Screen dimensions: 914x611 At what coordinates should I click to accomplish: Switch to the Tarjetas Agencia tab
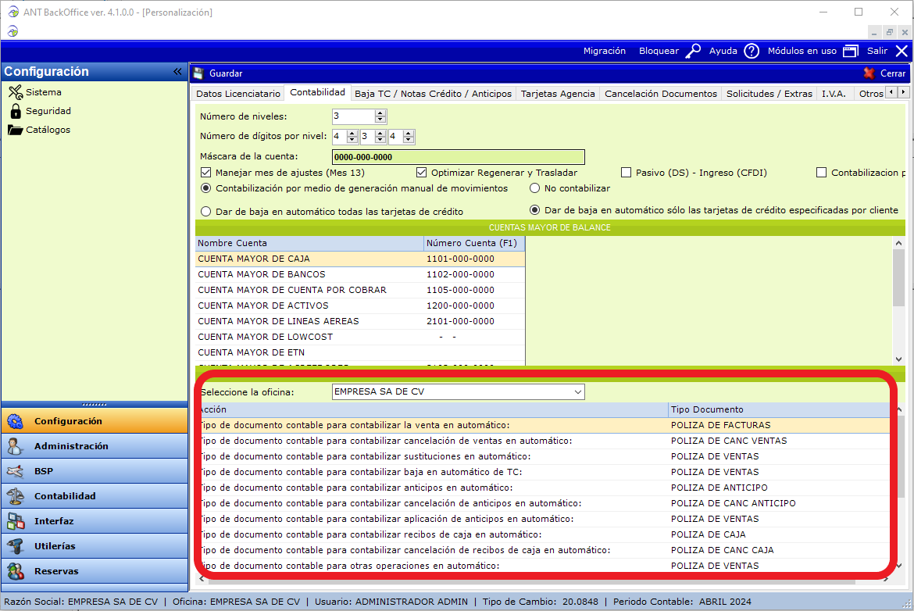click(558, 94)
